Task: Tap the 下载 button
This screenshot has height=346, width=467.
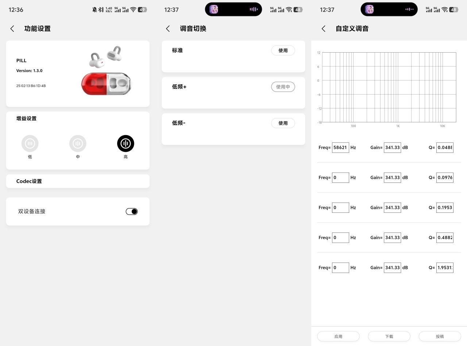Action: pyautogui.click(x=389, y=336)
